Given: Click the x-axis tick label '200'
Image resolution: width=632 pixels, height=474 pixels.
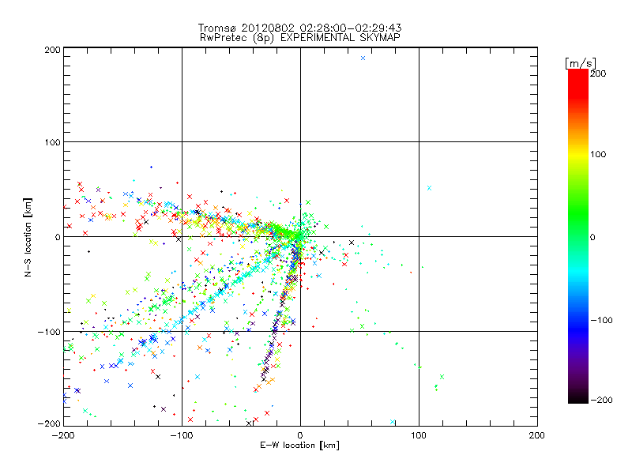Looking at the screenshot, I should [537, 435].
